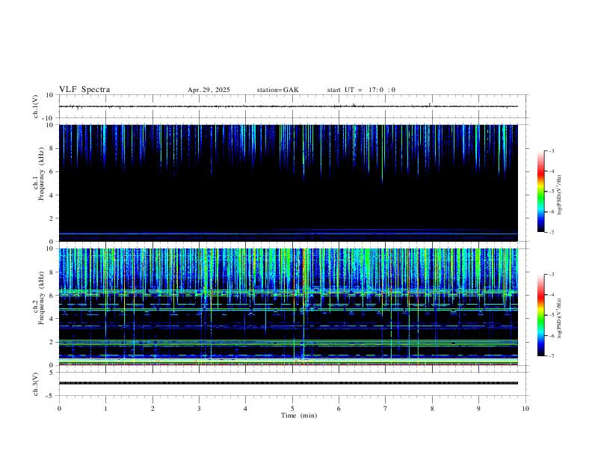Click time axis tick label "4"
Viewport: 592px width, 458px height.
246,409
